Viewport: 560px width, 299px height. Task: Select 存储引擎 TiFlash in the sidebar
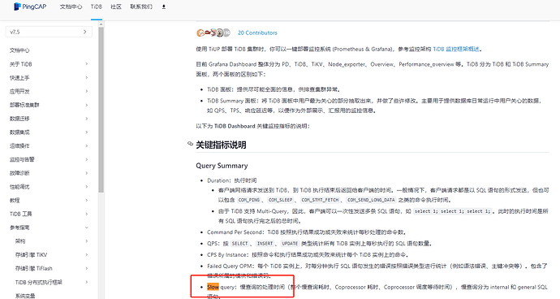click(33, 268)
